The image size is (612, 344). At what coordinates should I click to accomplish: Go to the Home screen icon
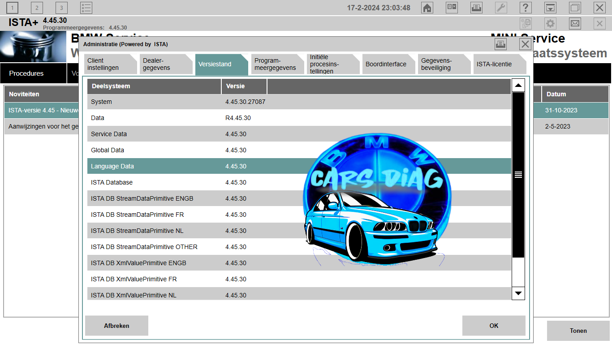point(427,8)
